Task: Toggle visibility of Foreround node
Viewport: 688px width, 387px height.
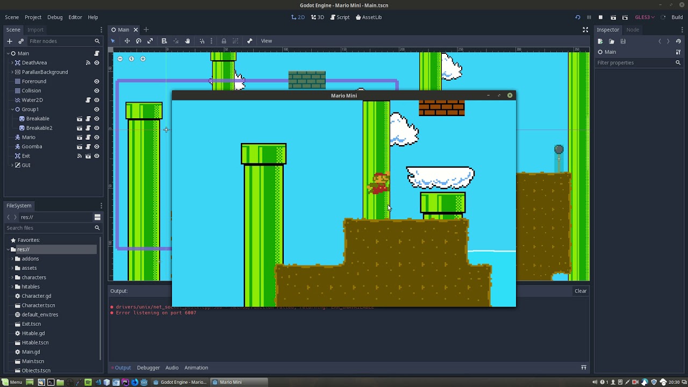Action: click(97, 82)
